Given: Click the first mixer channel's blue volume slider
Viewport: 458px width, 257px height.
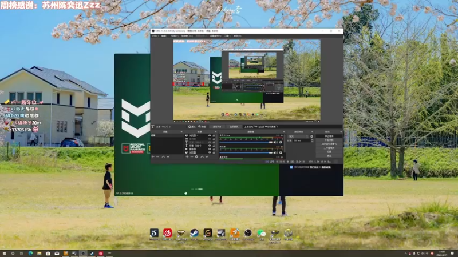Looking at the screenshot, I should pyautogui.click(x=246, y=142).
